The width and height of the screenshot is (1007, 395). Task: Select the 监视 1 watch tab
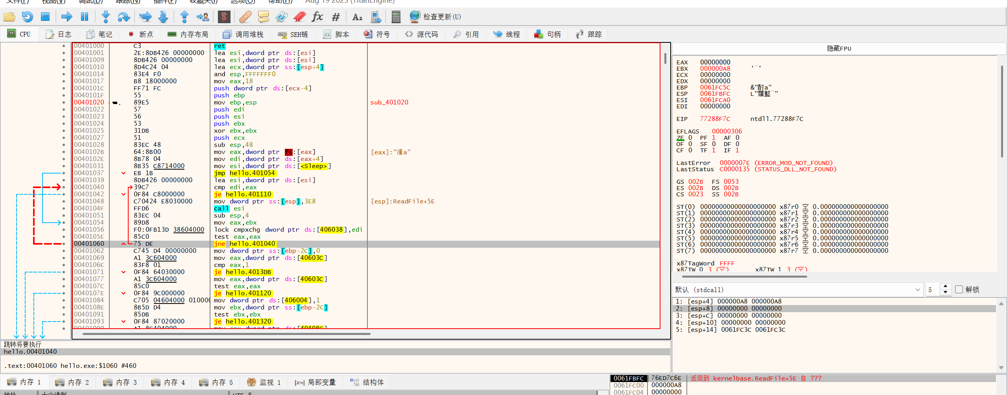264,382
